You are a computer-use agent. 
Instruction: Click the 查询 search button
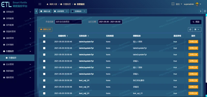click(x=196, y=22)
